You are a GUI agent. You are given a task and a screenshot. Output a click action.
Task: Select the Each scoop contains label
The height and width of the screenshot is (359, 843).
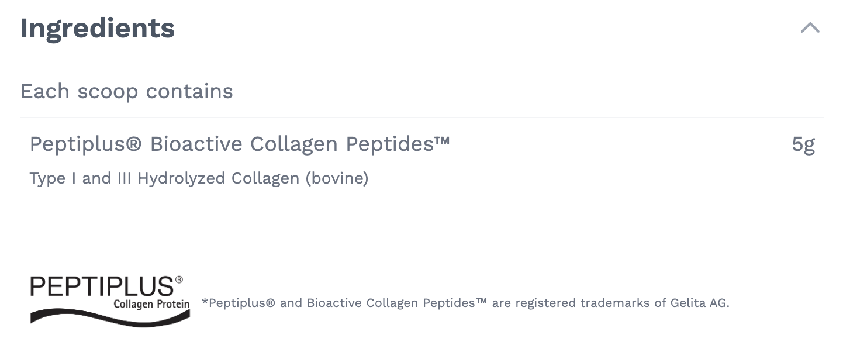(x=126, y=91)
